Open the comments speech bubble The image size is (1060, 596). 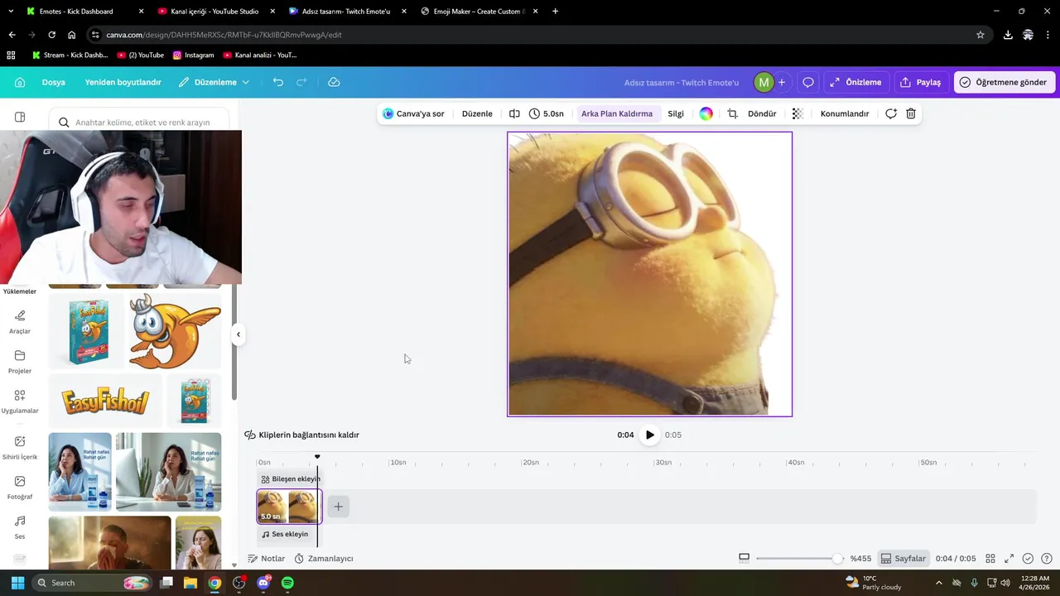tap(808, 82)
